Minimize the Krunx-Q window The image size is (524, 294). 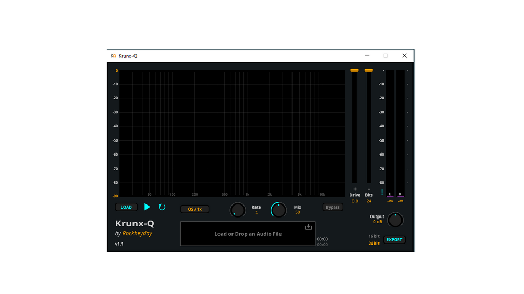pyautogui.click(x=367, y=56)
